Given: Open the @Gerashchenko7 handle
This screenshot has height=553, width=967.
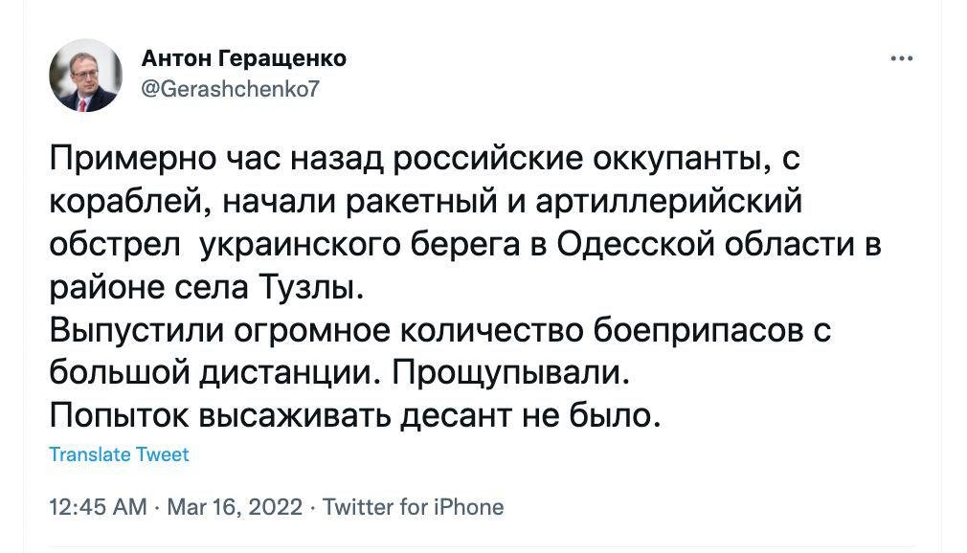Looking at the screenshot, I should [x=231, y=89].
